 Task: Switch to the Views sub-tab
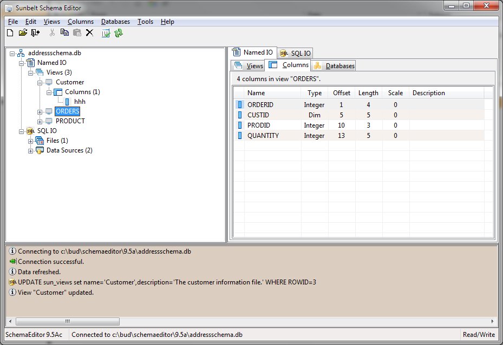(249, 66)
